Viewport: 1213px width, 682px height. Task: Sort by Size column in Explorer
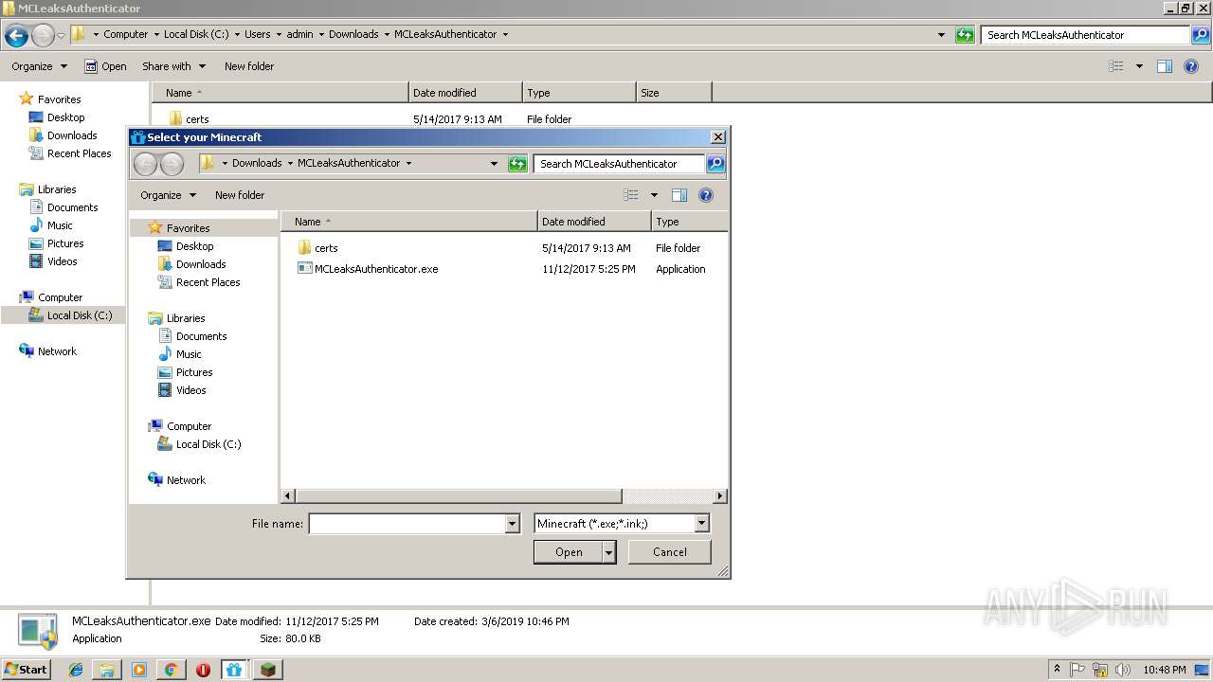point(674,93)
